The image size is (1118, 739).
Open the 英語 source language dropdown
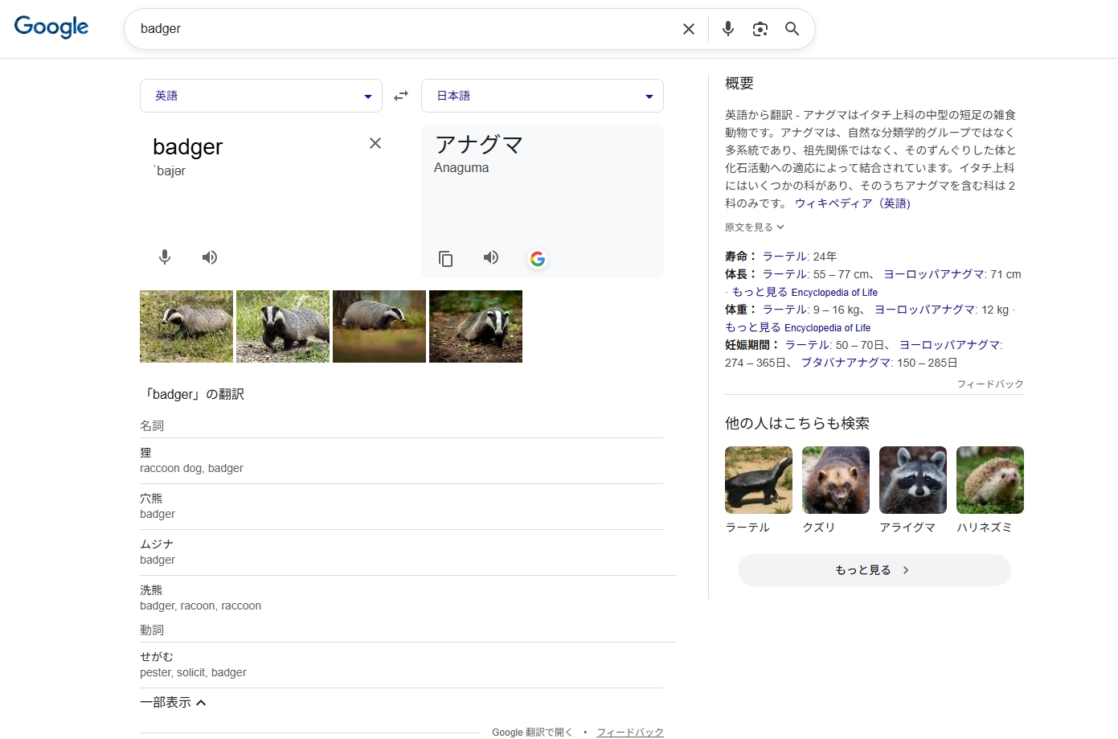pyautogui.click(x=260, y=96)
